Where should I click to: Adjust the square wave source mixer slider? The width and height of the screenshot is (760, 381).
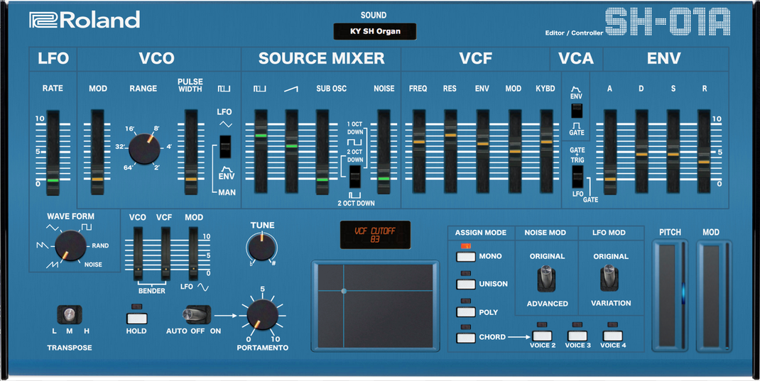tap(261, 136)
